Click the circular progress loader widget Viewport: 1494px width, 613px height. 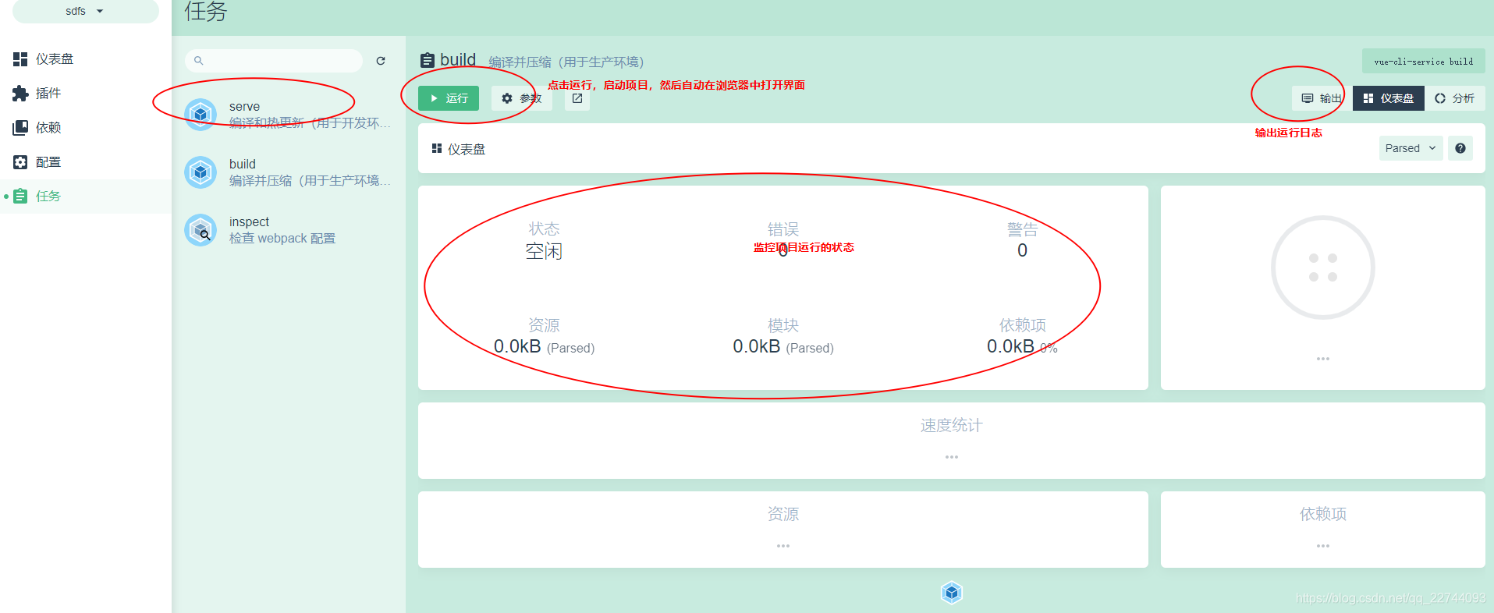point(1323,268)
